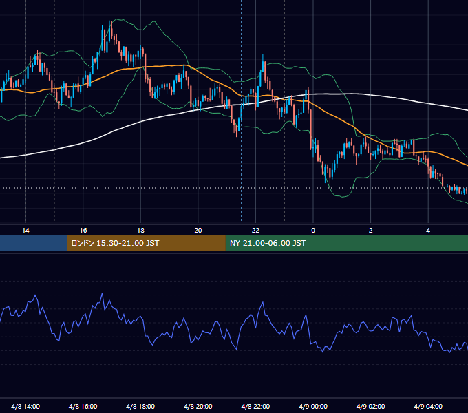
Task: Click the 4/8 20:00 time label
Action: click(198, 406)
